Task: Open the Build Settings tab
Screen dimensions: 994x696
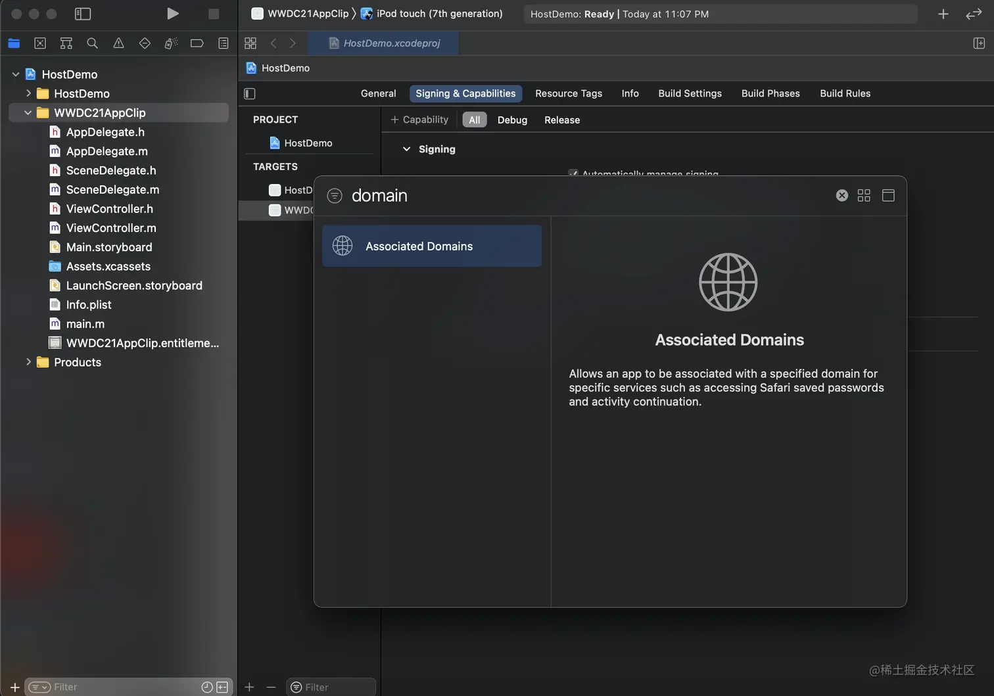Action: click(x=690, y=93)
